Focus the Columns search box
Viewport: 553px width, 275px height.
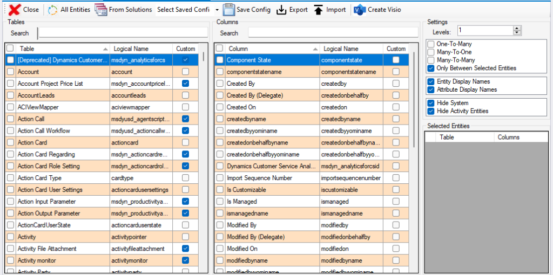pos(333,33)
